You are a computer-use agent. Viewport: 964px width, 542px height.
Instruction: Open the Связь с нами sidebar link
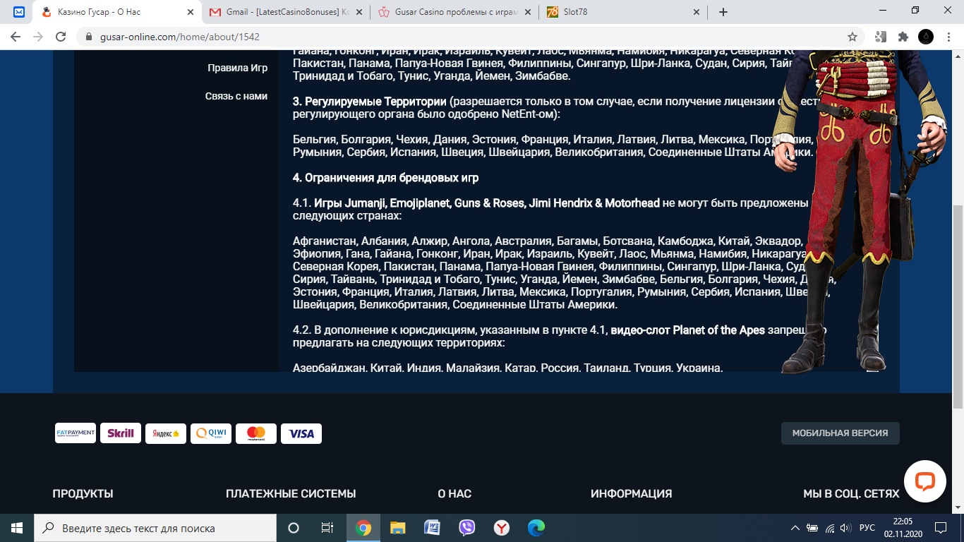click(x=236, y=96)
